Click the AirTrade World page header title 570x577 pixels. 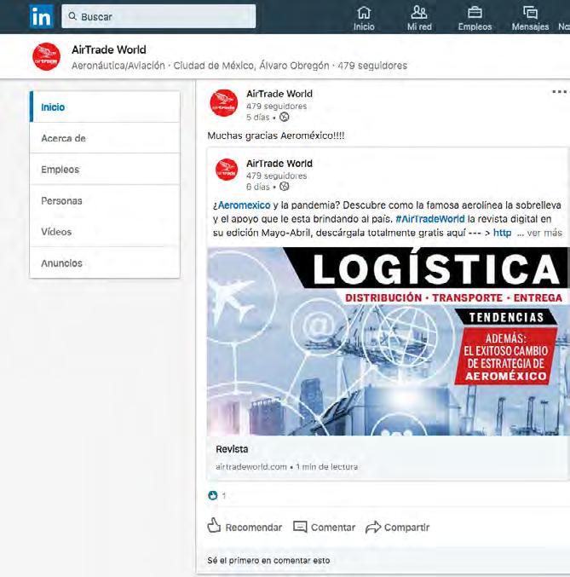point(109,49)
